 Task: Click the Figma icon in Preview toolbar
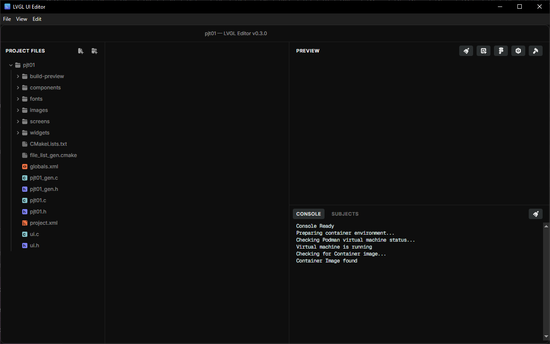(501, 51)
